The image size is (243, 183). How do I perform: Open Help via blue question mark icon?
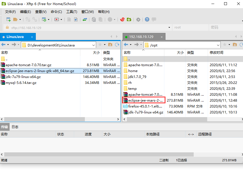[147, 19]
